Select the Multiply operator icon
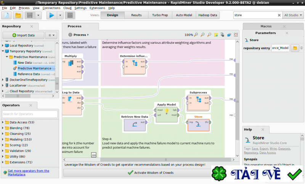The image size is (305, 184). (71, 63)
